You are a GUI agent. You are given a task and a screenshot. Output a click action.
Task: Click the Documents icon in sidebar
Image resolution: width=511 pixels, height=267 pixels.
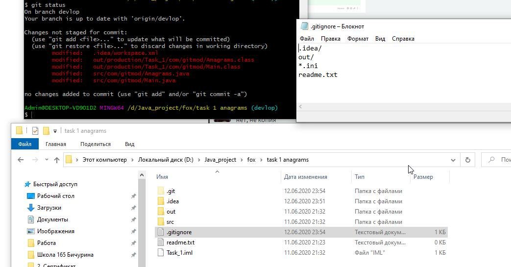pyautogui.click(x=31, y=219)
